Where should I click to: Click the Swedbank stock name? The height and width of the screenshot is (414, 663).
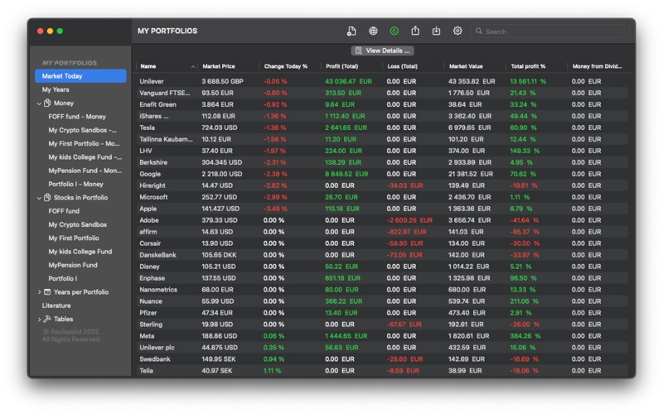pyautogui.click(x=155, y=359)
